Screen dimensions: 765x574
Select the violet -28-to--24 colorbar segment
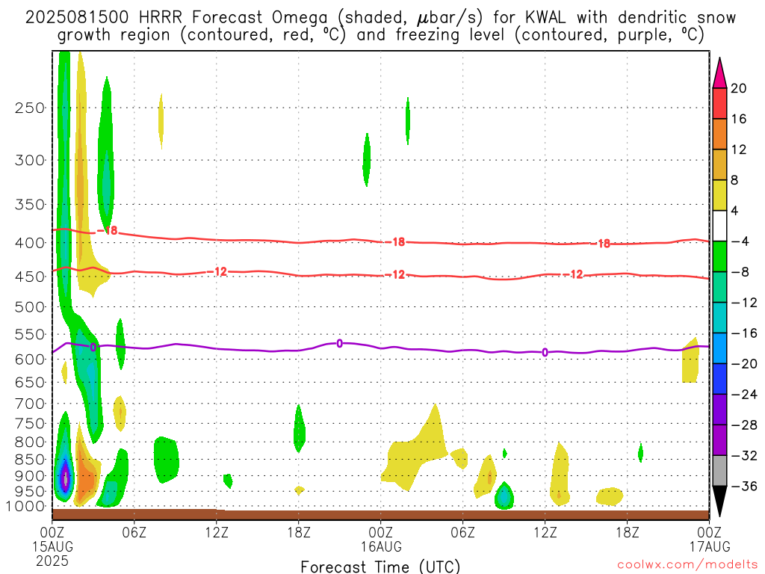coord(719,410)
